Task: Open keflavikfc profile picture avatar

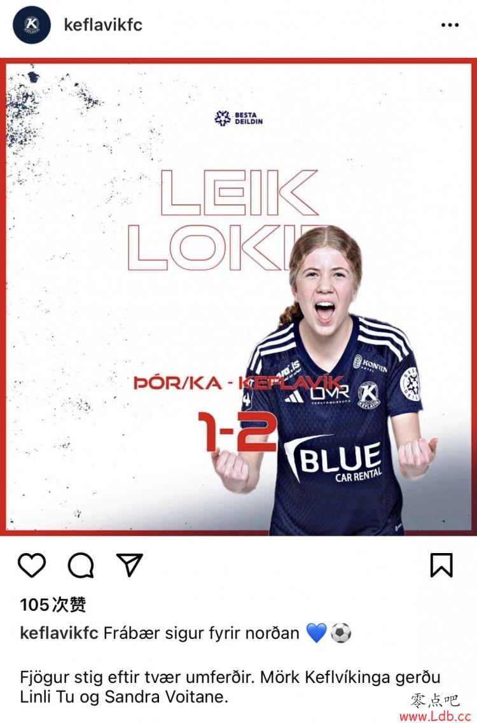Action: tap(32, 25)
